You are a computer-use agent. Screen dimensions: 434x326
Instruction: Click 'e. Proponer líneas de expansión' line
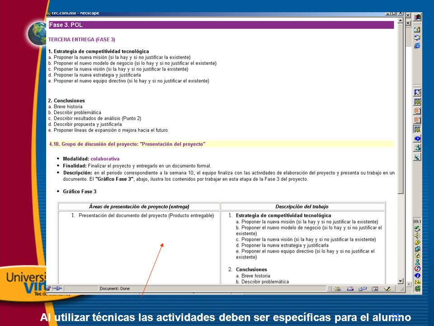108,130
